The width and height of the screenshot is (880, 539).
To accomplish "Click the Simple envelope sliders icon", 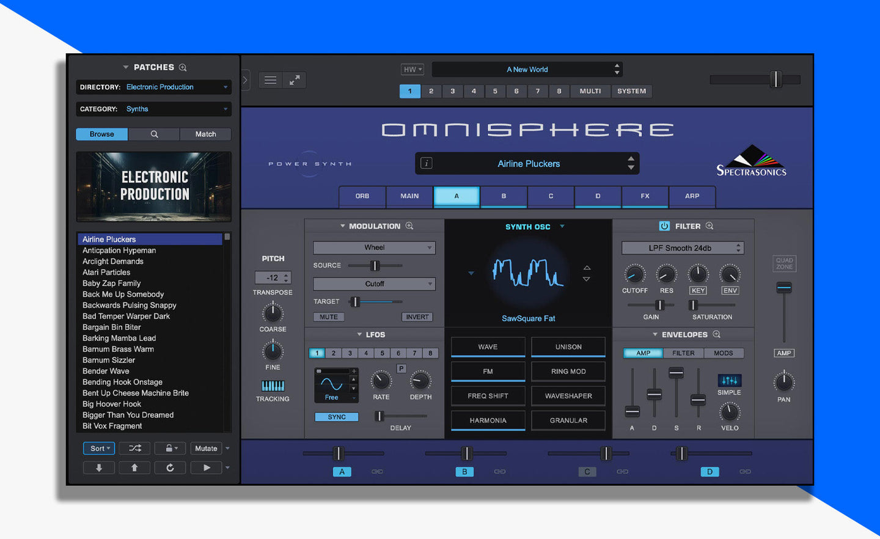I will 729,380.
